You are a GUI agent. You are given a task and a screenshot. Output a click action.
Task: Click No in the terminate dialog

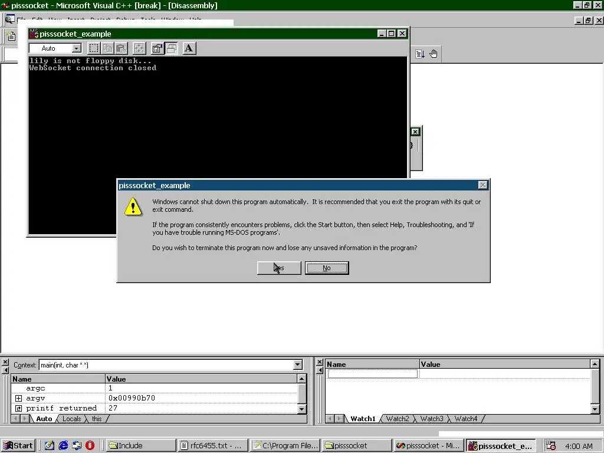pos(327,268)
